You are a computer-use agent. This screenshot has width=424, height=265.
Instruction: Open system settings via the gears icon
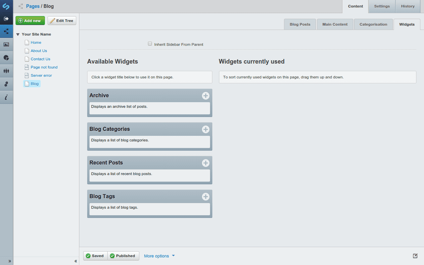tap(6, 84)
